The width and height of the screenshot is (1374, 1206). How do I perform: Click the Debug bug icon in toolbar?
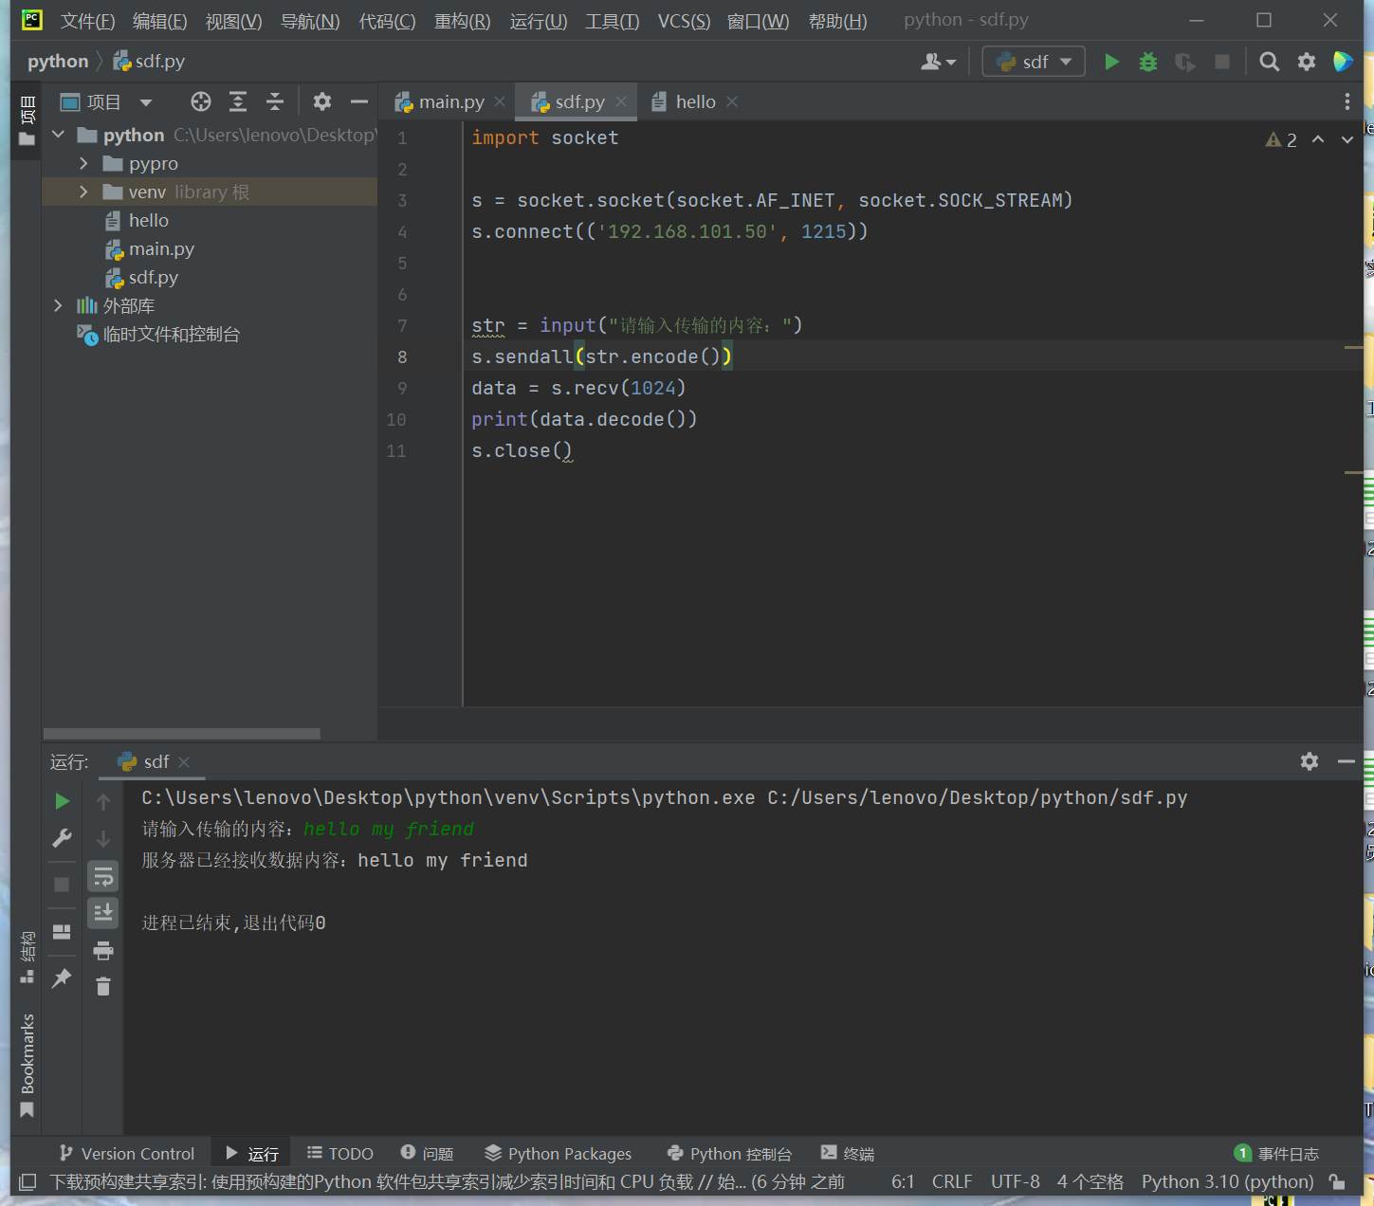pyautogui.click(x=1148, y=62)
